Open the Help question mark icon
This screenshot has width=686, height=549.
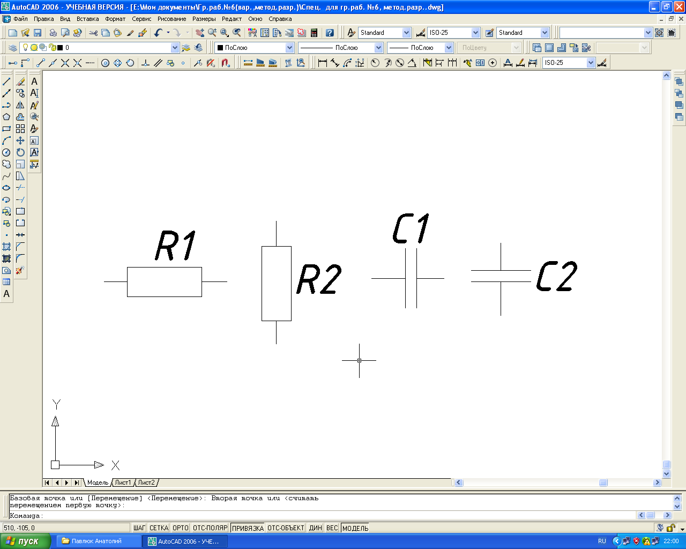tap(330, 33)
